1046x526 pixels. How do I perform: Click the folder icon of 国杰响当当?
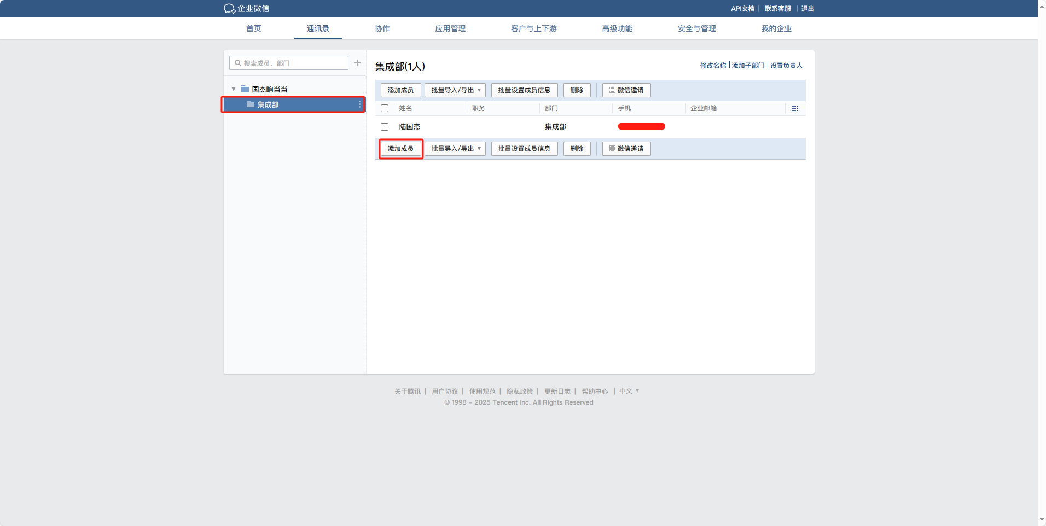[x=245, y=89]
